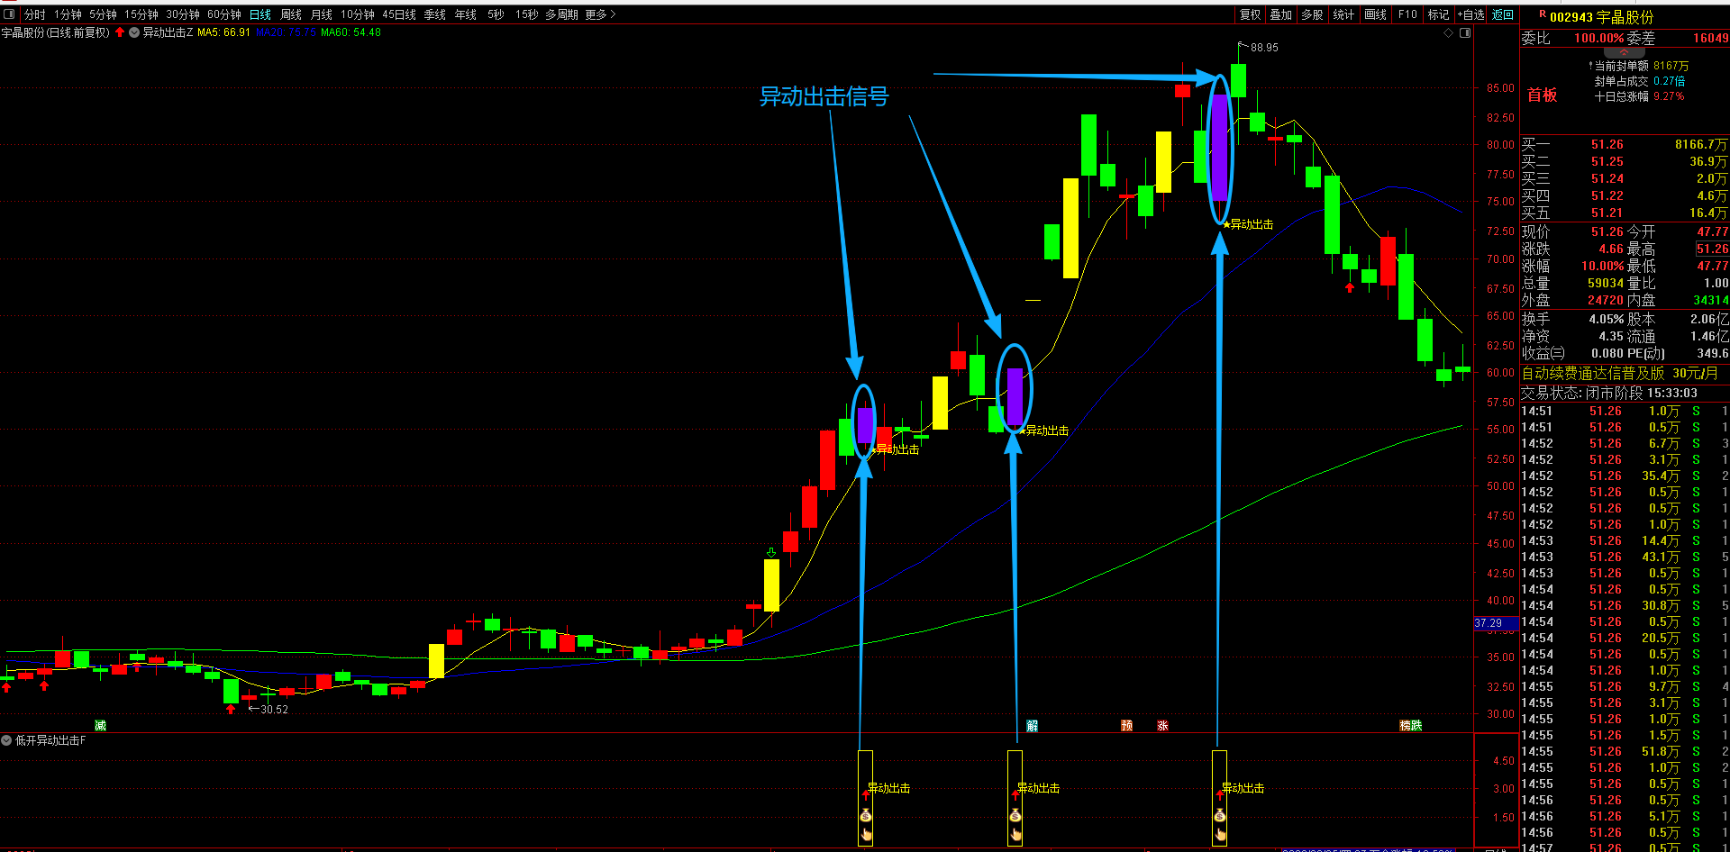1730x852 pixels.
Task: Click the exclamation icon beside 当前封单额
Action: 1590,65
